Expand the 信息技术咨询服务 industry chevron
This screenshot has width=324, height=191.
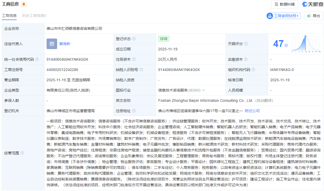[x=203, y=90]
